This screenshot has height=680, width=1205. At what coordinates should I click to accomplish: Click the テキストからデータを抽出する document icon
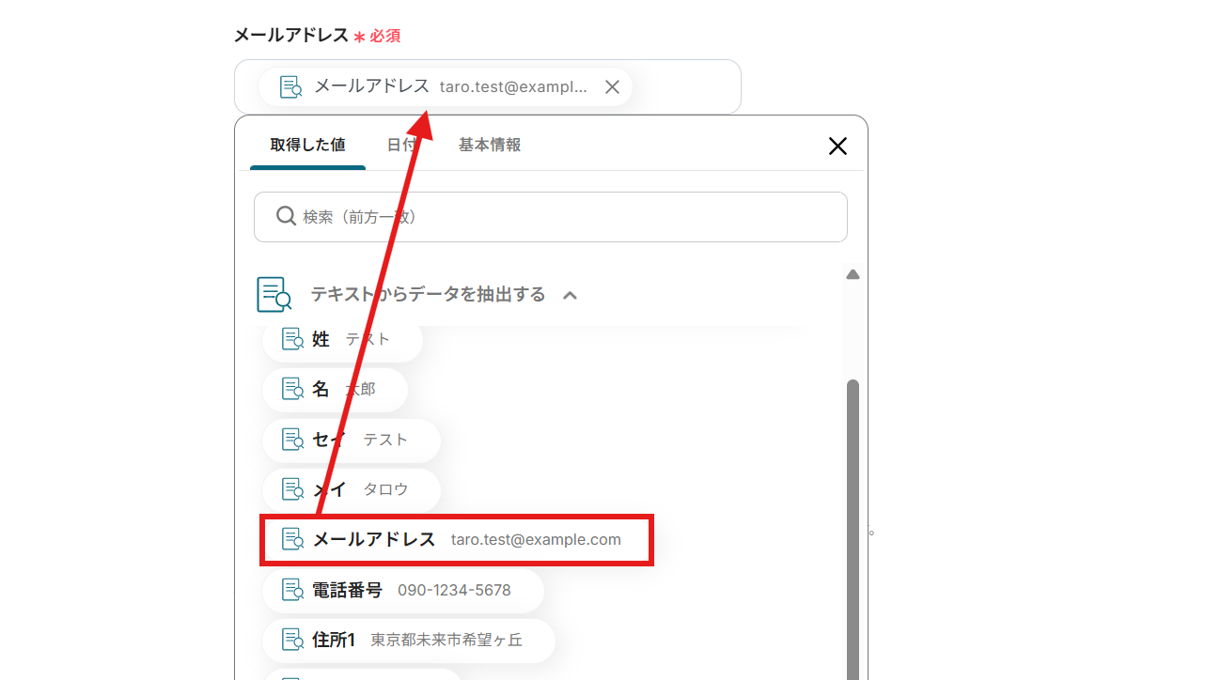(274, 294)
